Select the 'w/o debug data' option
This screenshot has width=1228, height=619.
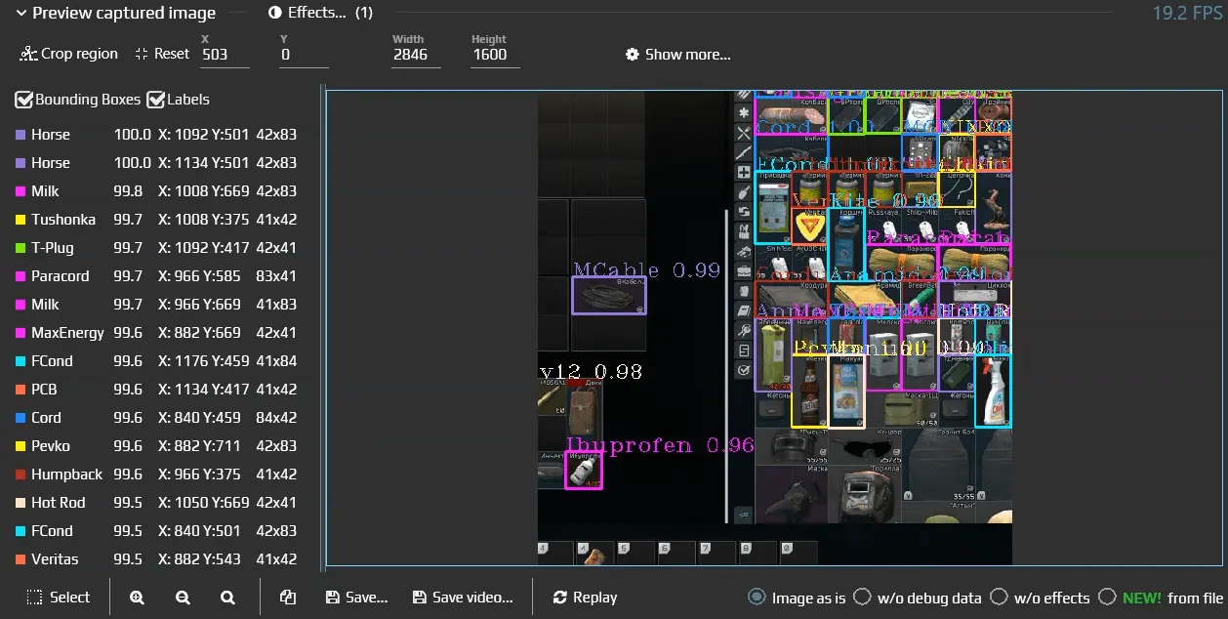[x=862, y=597]
